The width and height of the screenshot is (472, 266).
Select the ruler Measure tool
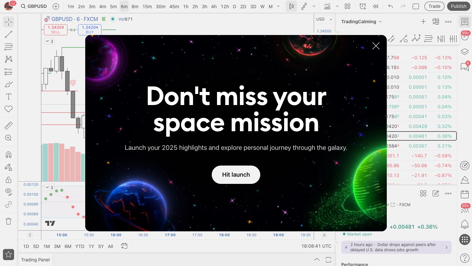click(x=9, y=125)
